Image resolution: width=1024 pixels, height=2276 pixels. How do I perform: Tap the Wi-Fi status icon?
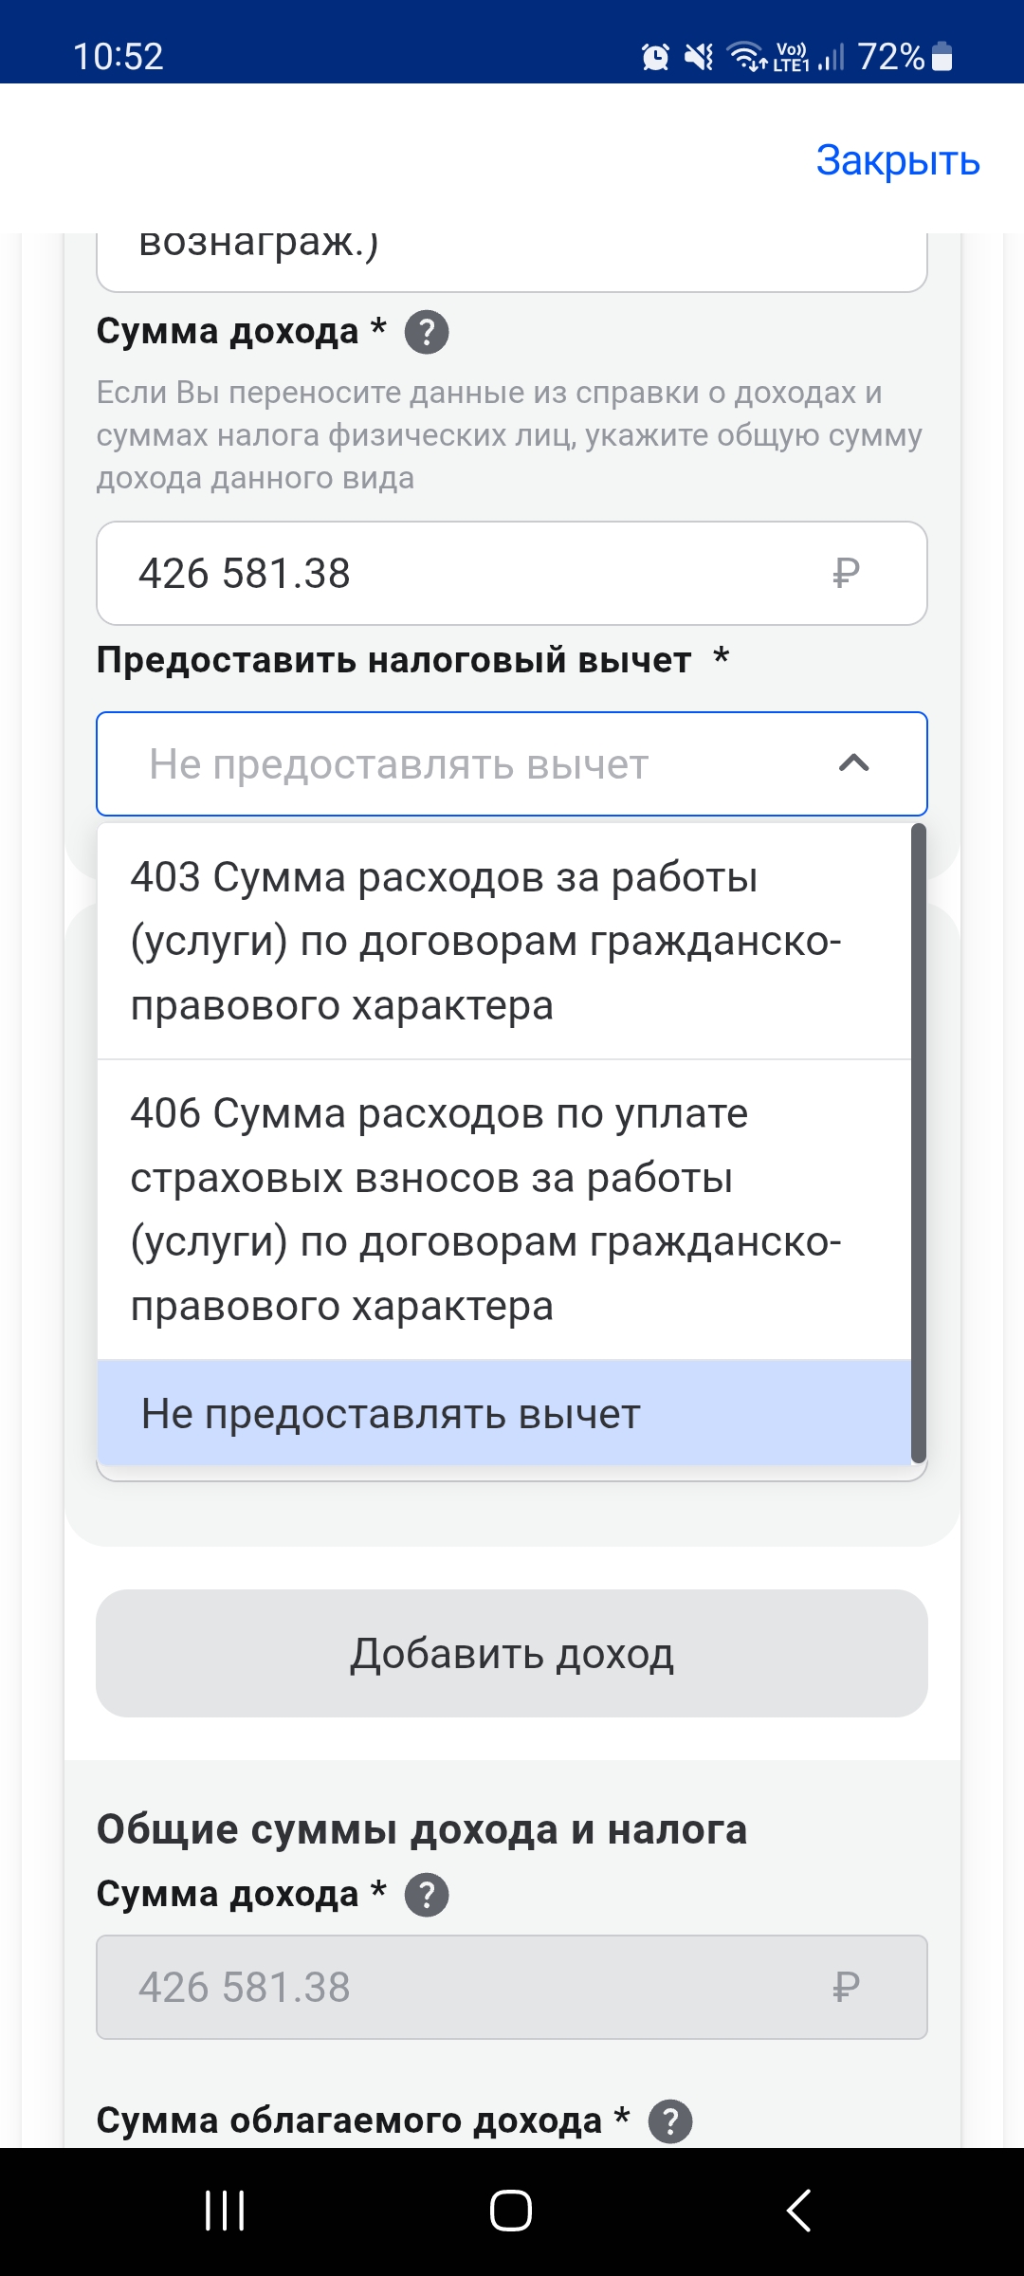[x=747, y=58]
